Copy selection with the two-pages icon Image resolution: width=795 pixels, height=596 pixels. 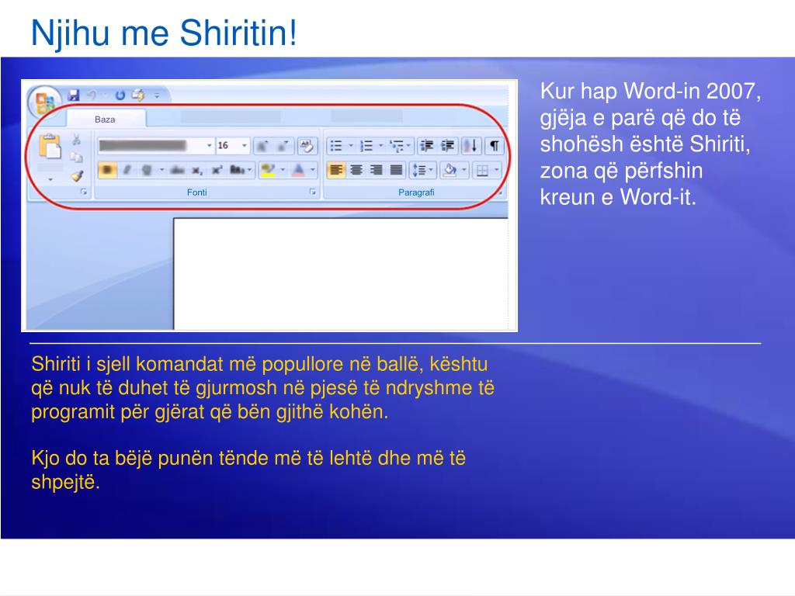pos(77,158)
